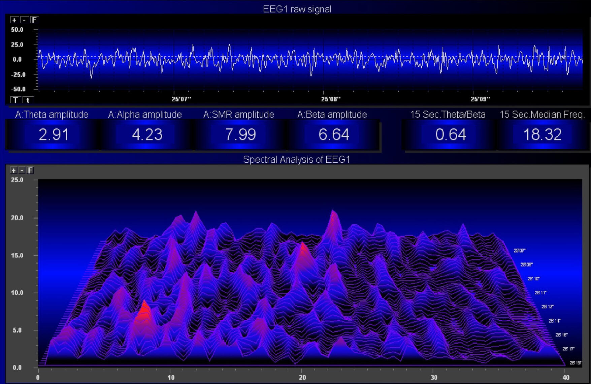Click the uppercase T time-scale button
591x384 pixels.
[x=15, y=100]
